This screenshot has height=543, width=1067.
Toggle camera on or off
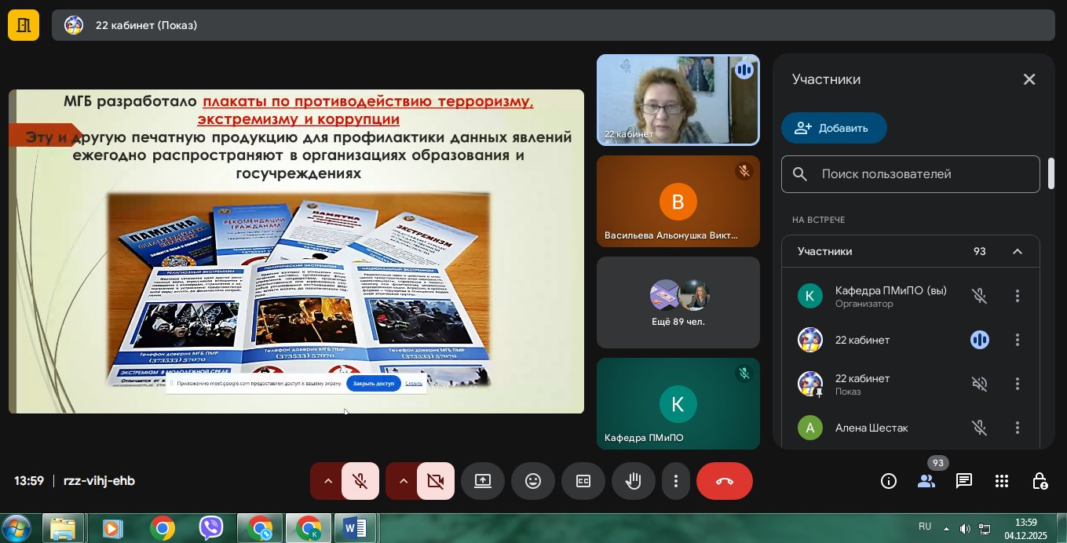tap(436, 481)
